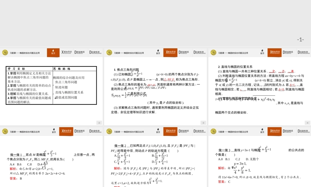Click the -3- page marker on the middle slide

(x=204, y=122)
